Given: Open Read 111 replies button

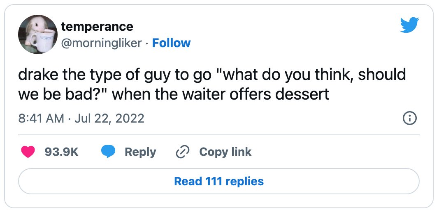Looking at the screenshot, I should click(x=219, y=181).
